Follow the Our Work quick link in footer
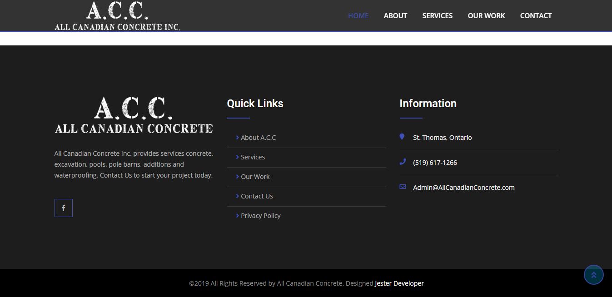The image size is (612, 297). pos(255,177)
